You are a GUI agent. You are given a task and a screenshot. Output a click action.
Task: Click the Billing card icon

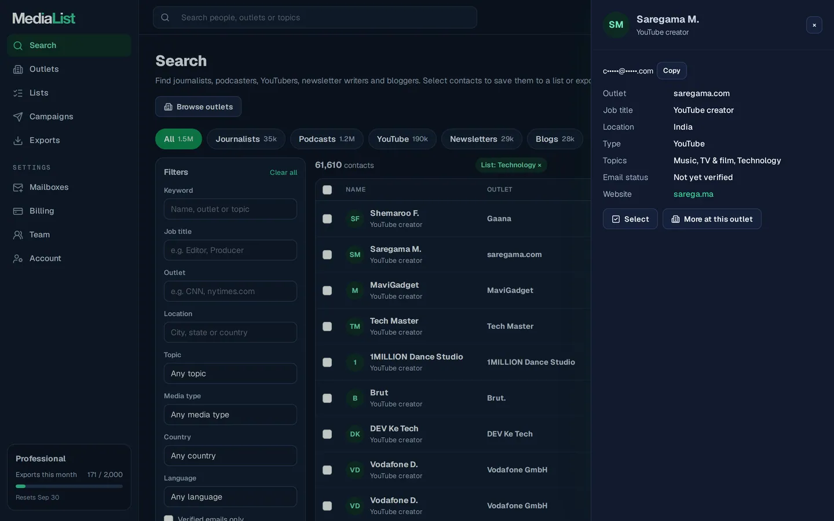[x=18, y=211]
